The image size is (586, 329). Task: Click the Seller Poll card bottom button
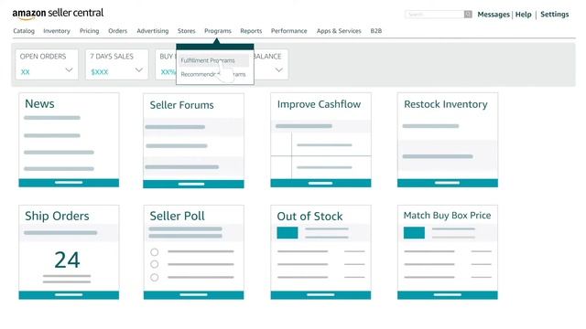point(193,295)
